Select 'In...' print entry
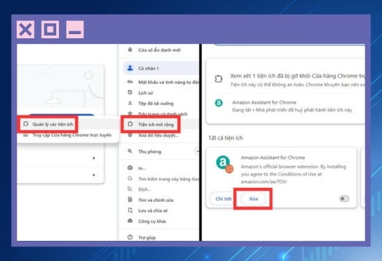The image size is (382, 261). point(142,168)
